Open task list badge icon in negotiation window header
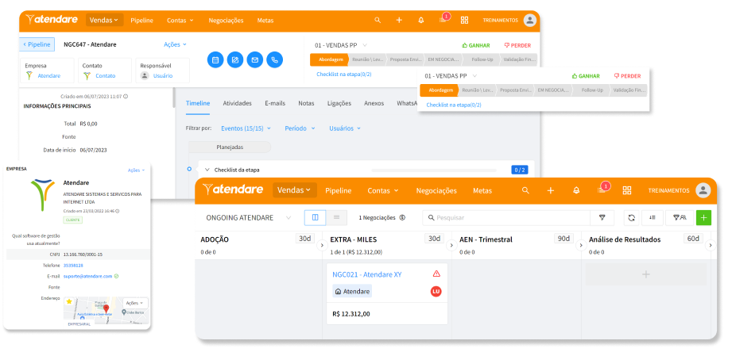Image resolution: width=732 pixels, height=356 pixels. point(443,20)
